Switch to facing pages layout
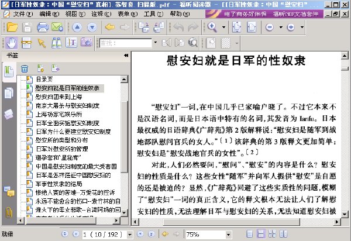The height and width of the screenshot is (241, 351). coord(272,234)
